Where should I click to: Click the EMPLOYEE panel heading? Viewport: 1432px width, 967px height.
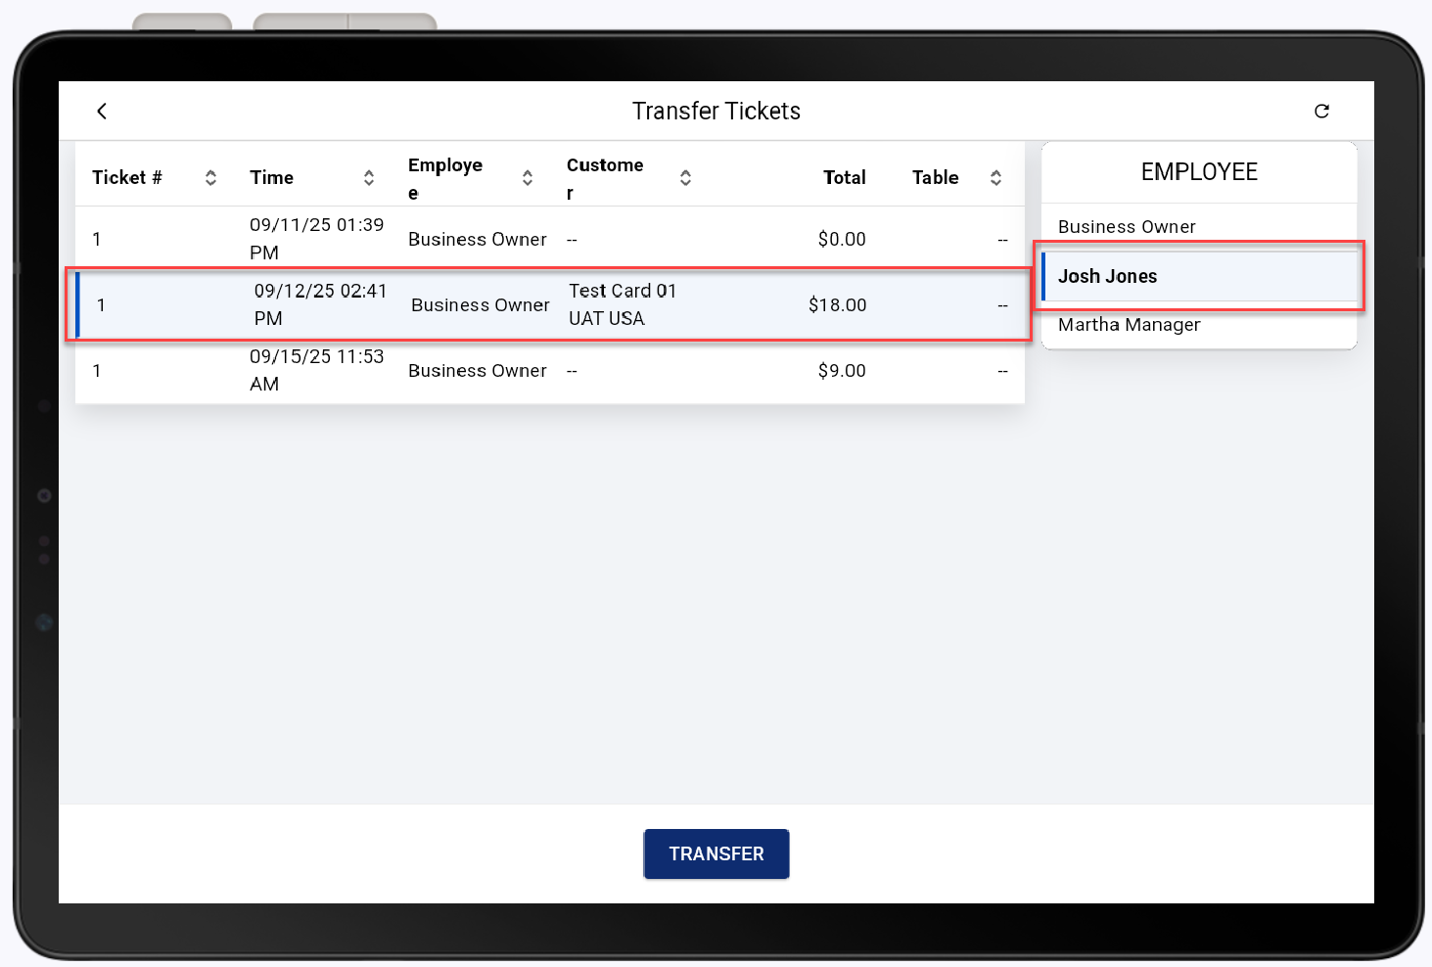click(1199, 172)
